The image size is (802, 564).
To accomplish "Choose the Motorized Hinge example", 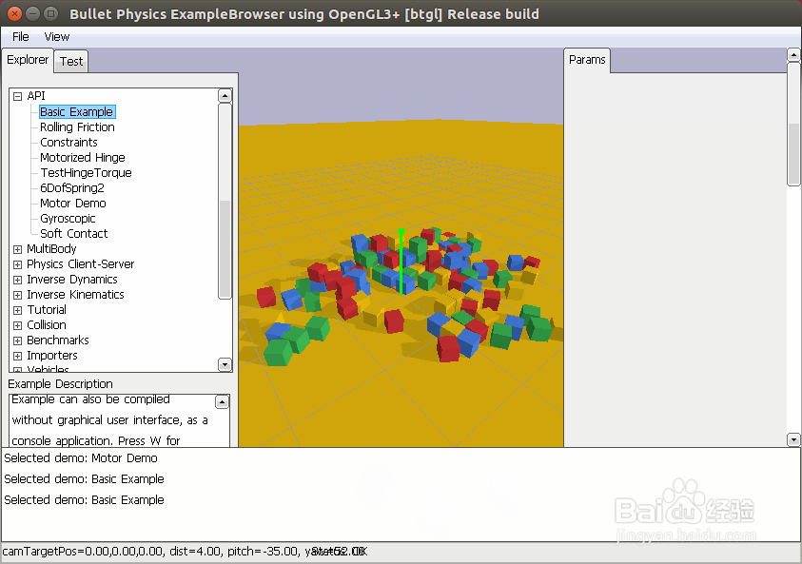I will point(83,158).
